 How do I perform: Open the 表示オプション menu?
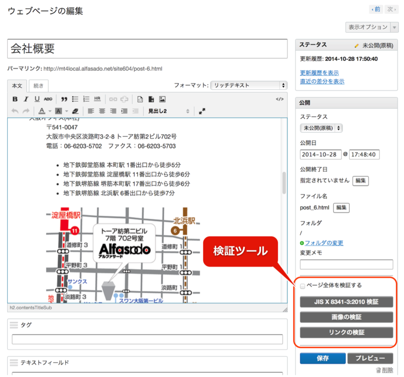369,27
